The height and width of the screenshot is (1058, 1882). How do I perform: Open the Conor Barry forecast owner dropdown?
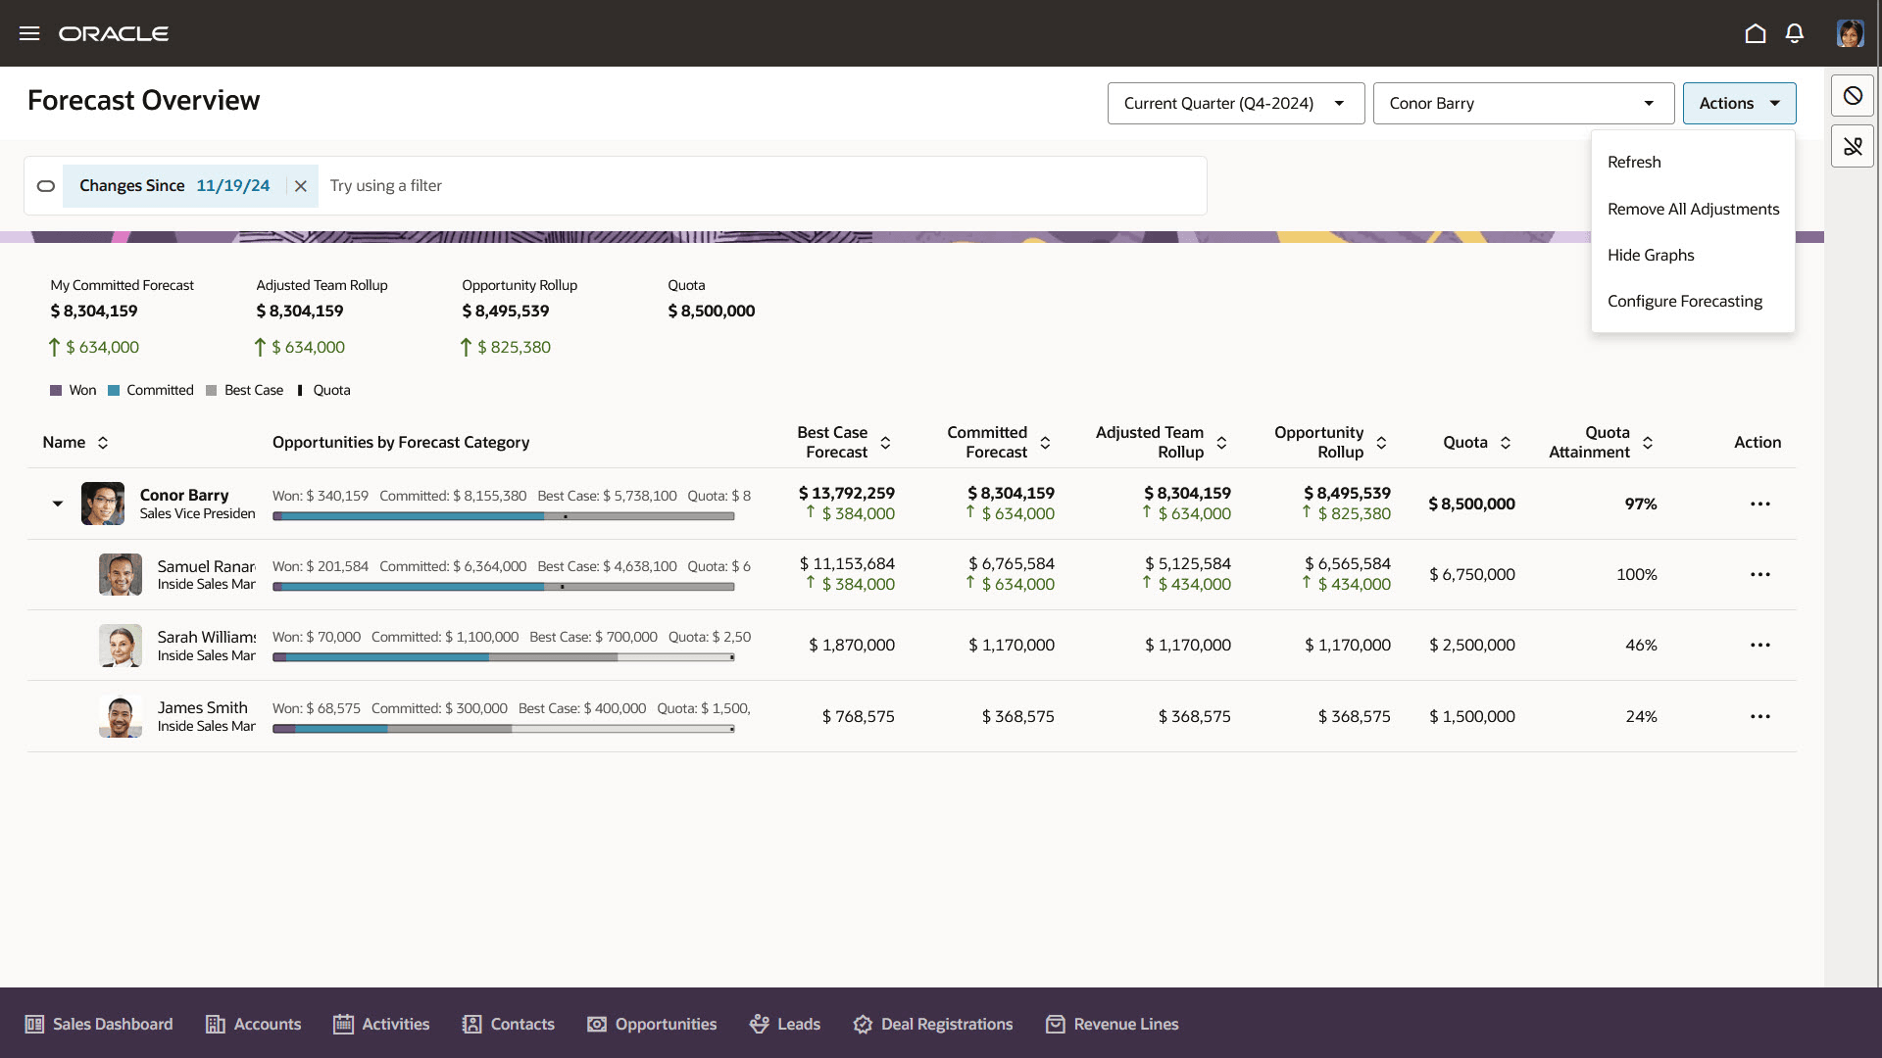pos(1522,103)
